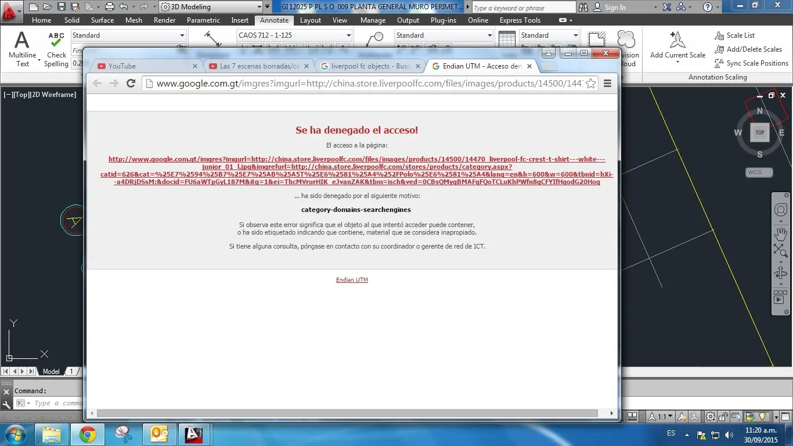This screenshot has height=446, width=793.
Task: Click the Endian UTM footer link
Action: (352, 280)
